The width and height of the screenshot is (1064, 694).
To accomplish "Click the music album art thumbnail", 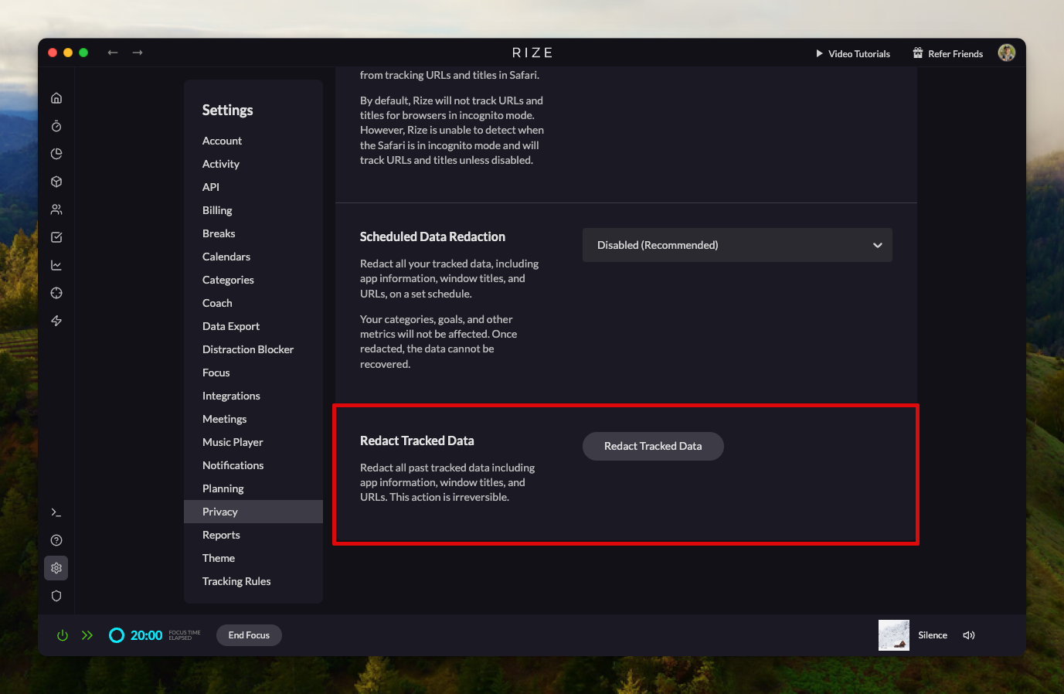I will 894,635.
